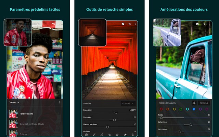Click the Contraste value 19
This screenshot has width=219, height=137.
[134, 117]
